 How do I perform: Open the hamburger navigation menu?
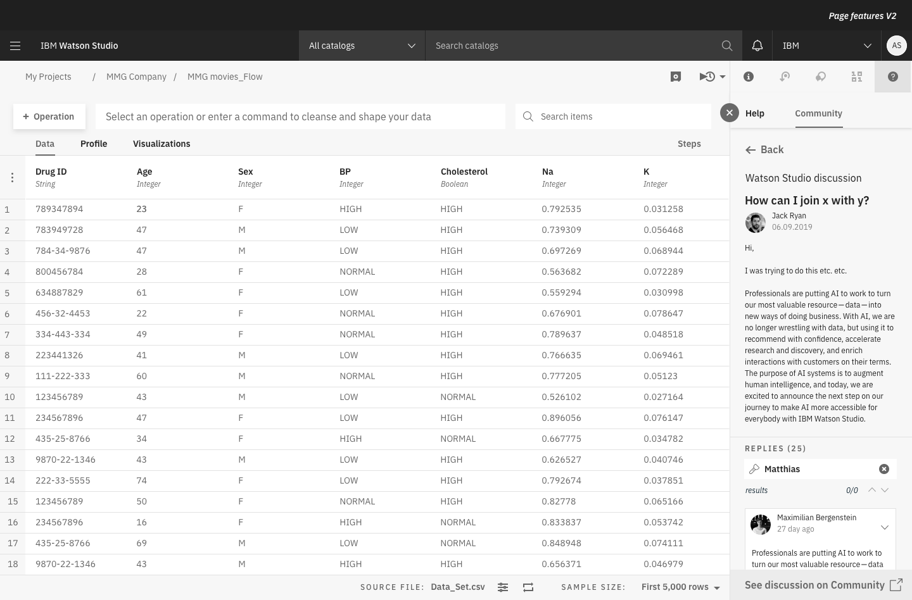[15, 46]
